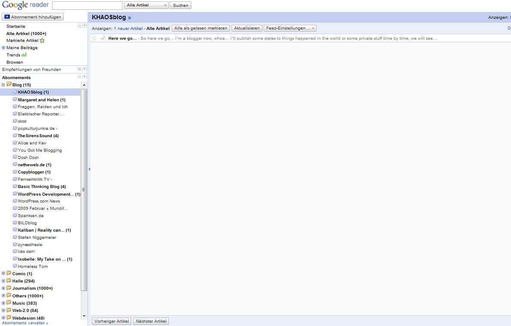Star the 'Here we go...' article
The image size is (511, 326).
coord(94,38)
